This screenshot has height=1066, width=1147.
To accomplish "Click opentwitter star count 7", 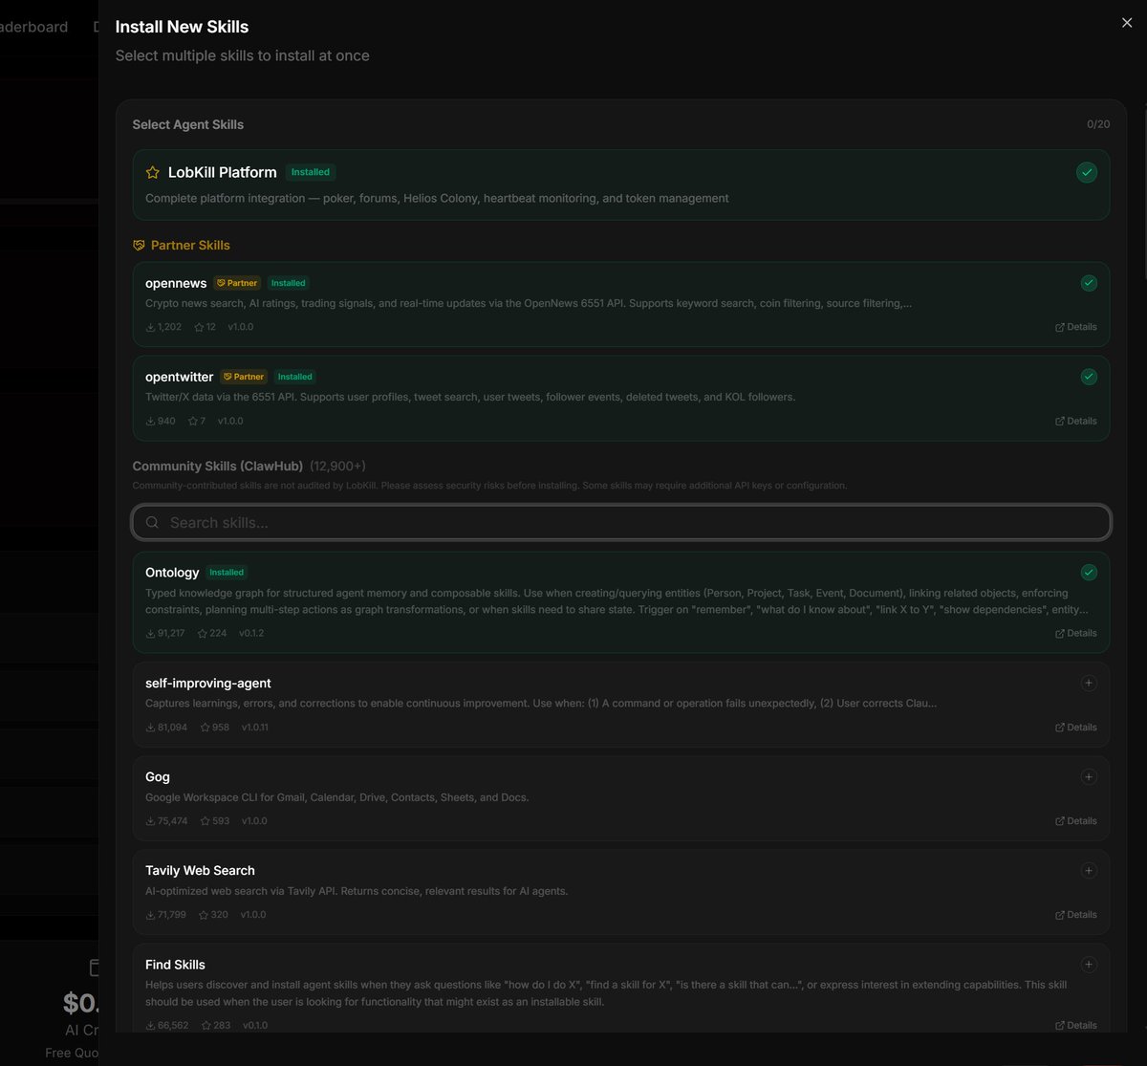I will click(197, 421).
